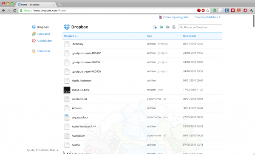Screen dimensions: 255x155
Task: Click the blue R extension icon
Action: [227, 10]
